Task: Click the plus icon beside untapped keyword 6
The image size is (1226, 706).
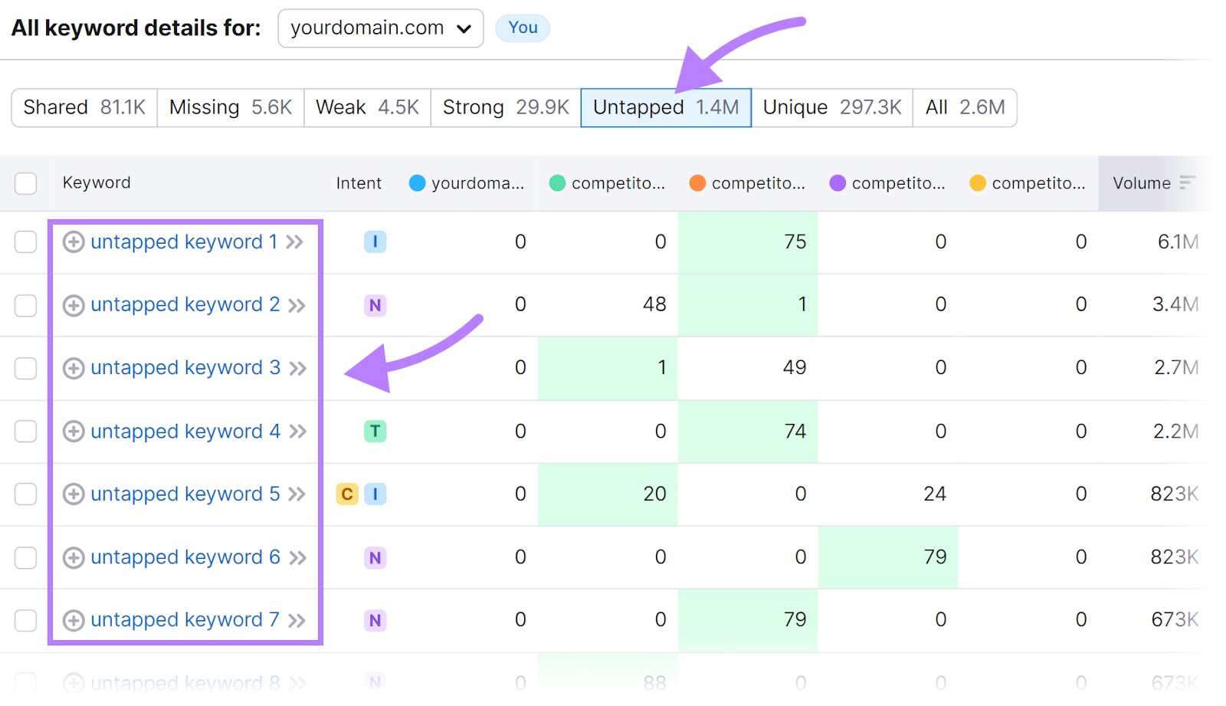Action: (x=73, y=557)
